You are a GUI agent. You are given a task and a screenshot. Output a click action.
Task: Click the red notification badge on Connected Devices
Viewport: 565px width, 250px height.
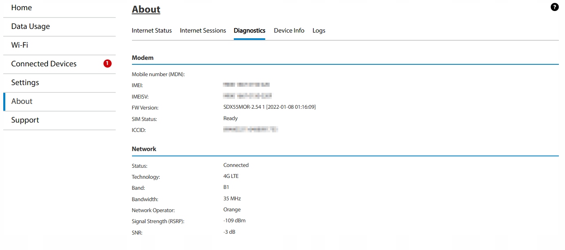tap(107, 64)
